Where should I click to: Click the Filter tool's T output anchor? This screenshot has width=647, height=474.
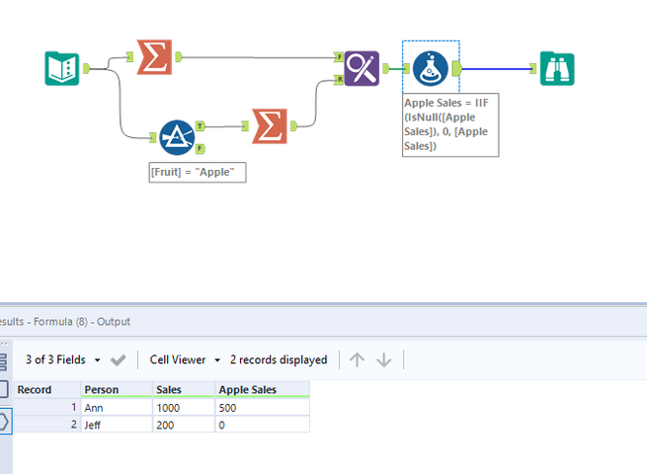[x=201, y=125]
